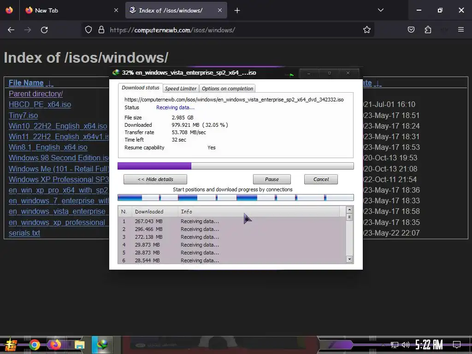Bookmark this page with the star icon
This screenshot has height=354, width=472.
pyautogui.click(x=366, y=30)
